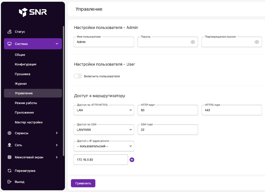265x192 pixels.
Task: Click the Перезагрузка link
Action: 25,171
